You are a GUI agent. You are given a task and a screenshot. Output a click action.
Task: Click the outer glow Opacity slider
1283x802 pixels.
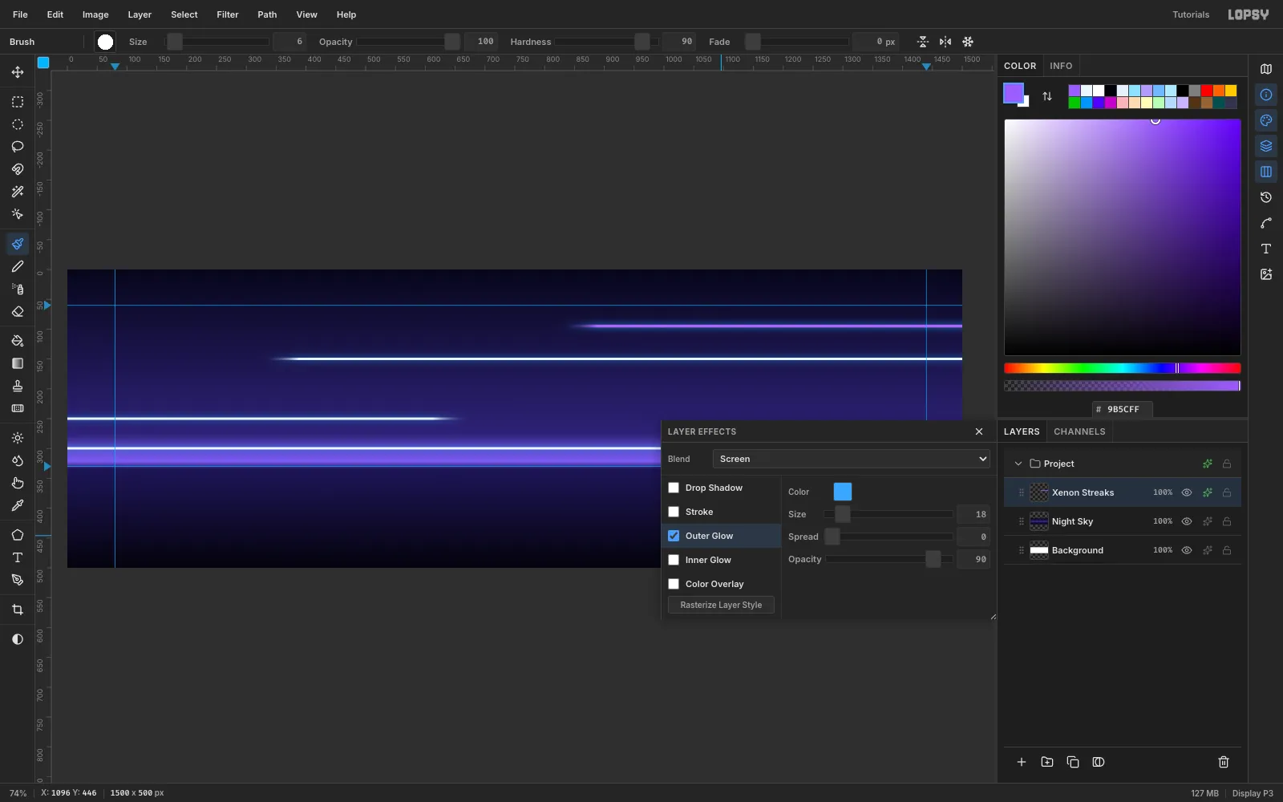889,559
